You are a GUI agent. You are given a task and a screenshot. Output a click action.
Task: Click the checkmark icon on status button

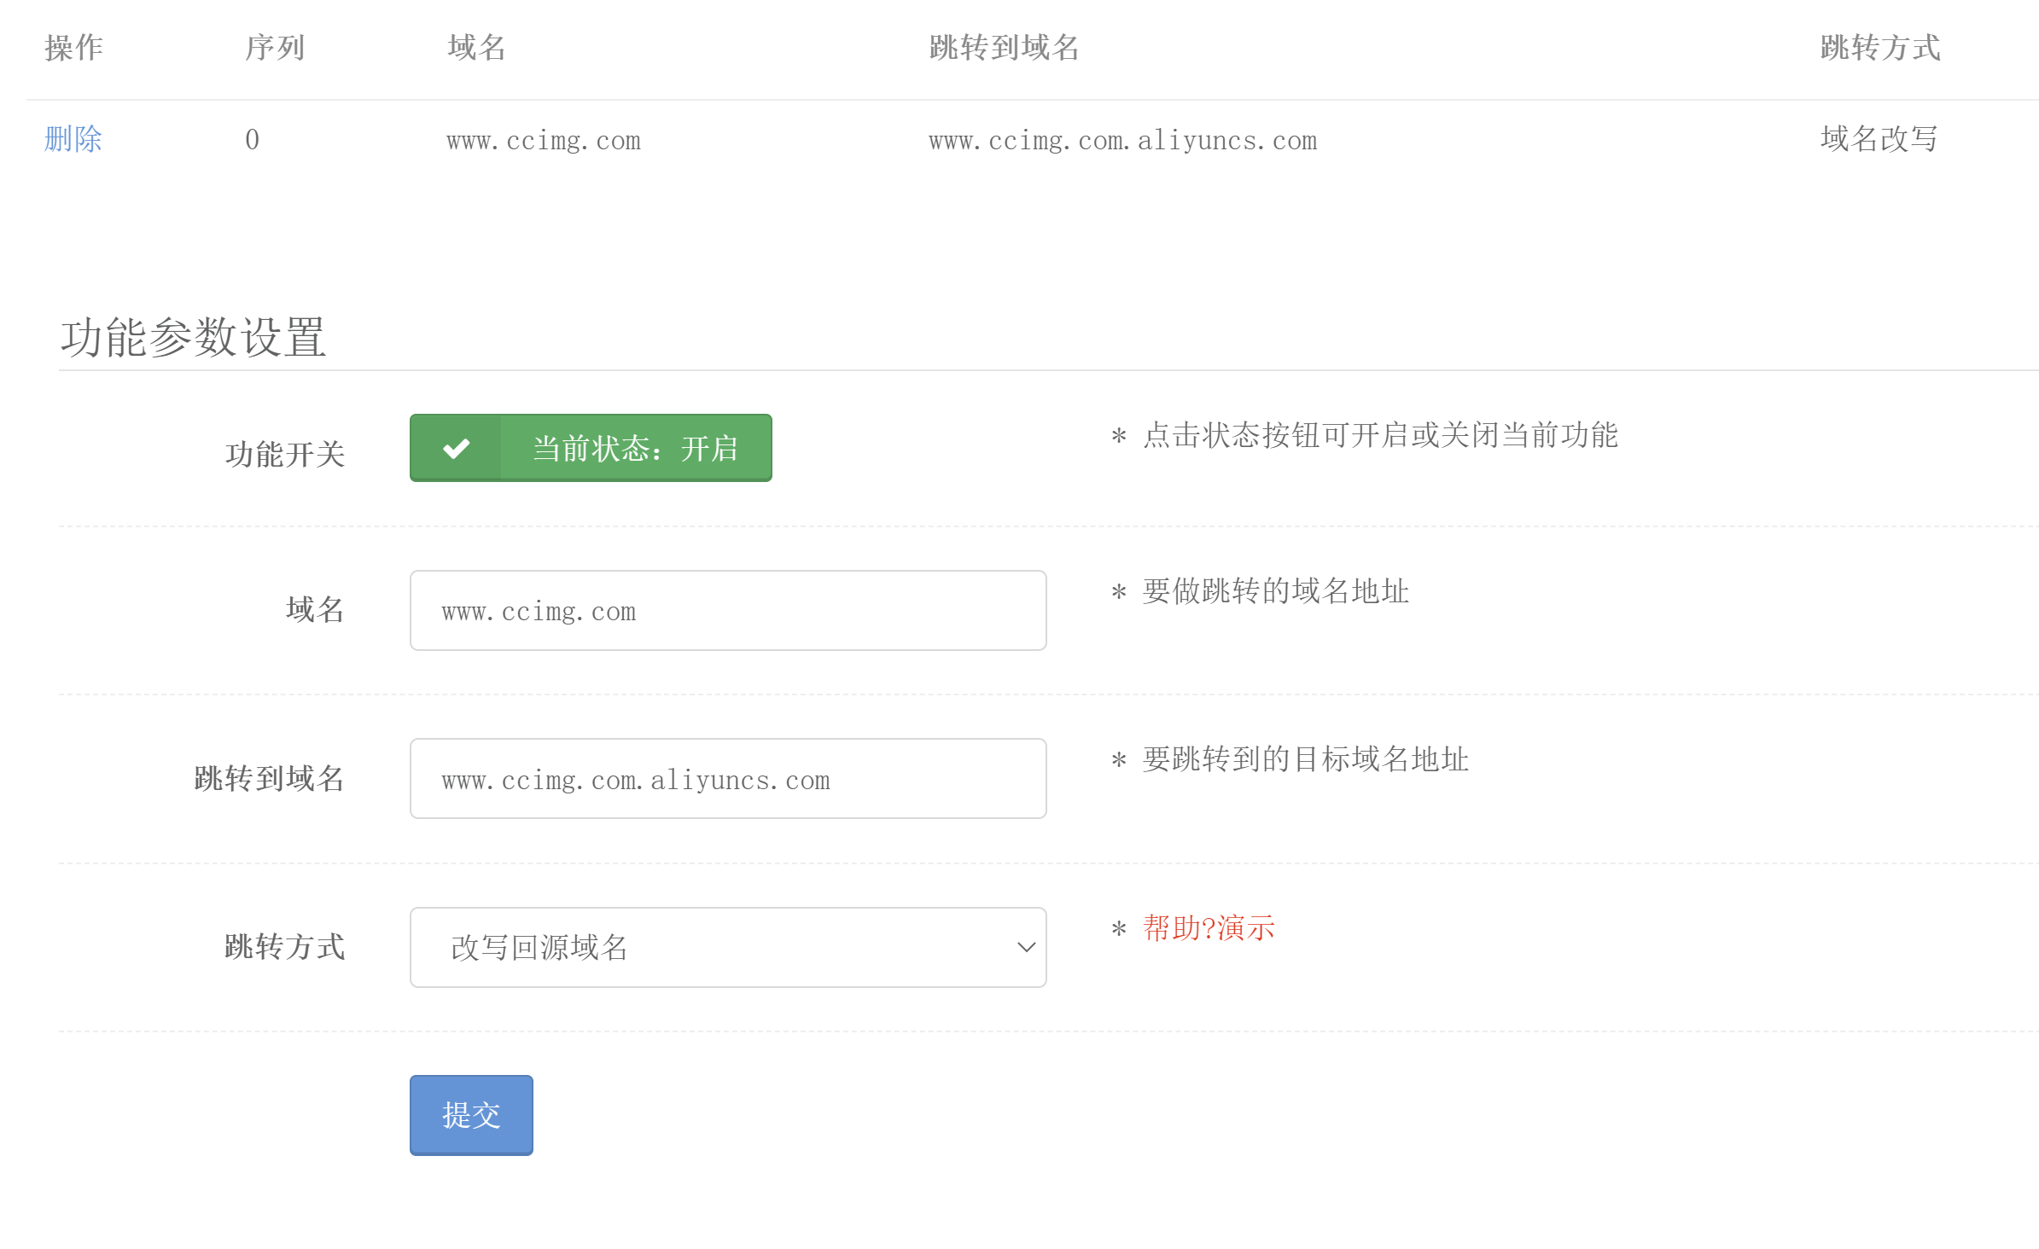[x=457, y=448]
